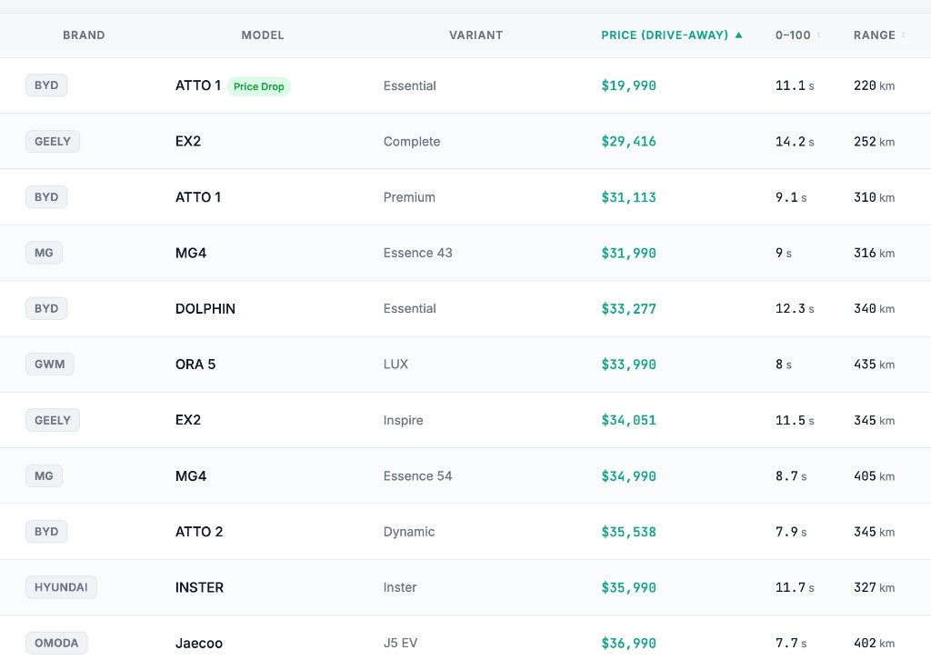Click the Essence 43 variant cell
Screen dimensions: 931x670
click(417, 253)
